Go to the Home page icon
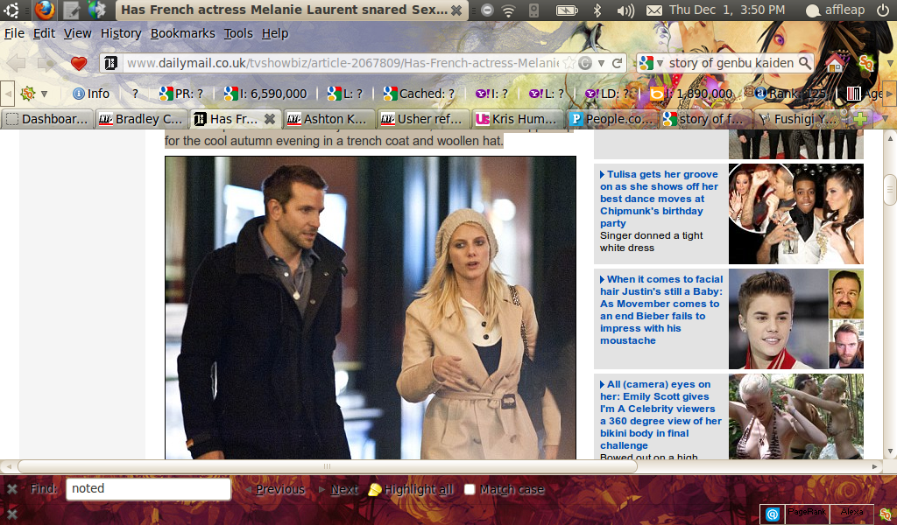The width and height of the screenshot is (897, 525). point(835,63)
